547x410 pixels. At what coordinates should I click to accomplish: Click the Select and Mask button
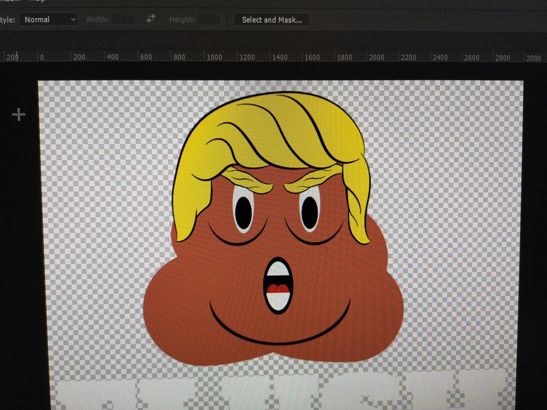click(272, 20)
